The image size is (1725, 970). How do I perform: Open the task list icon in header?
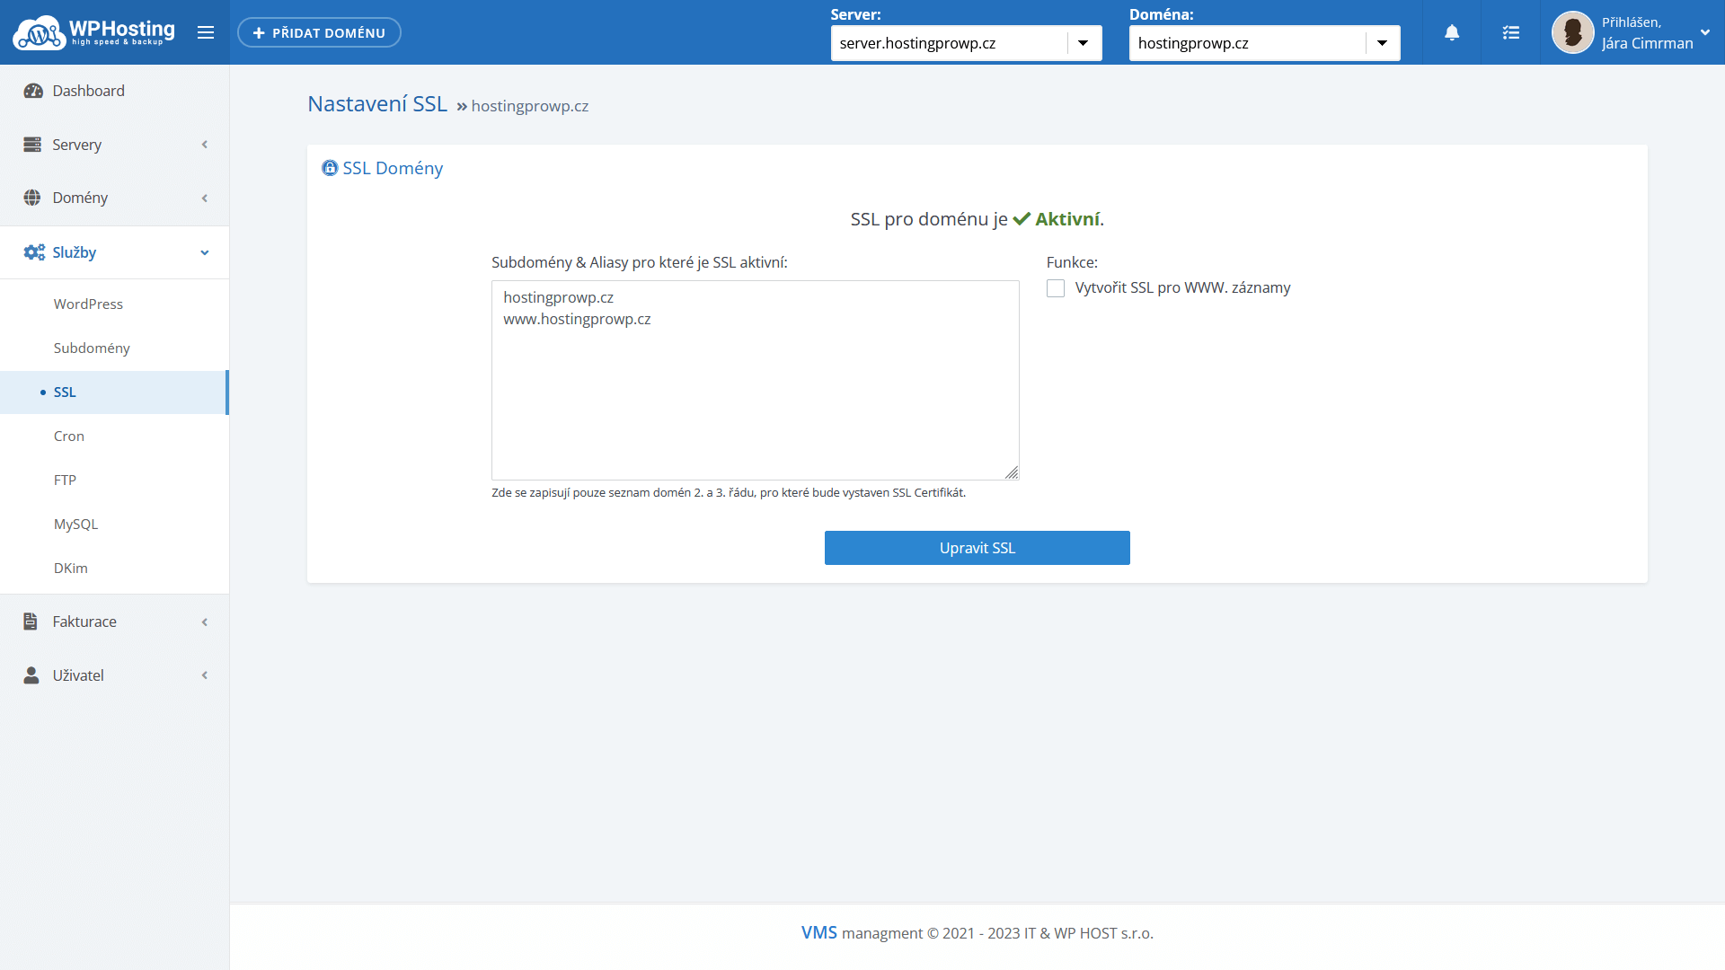(1511, 33)
